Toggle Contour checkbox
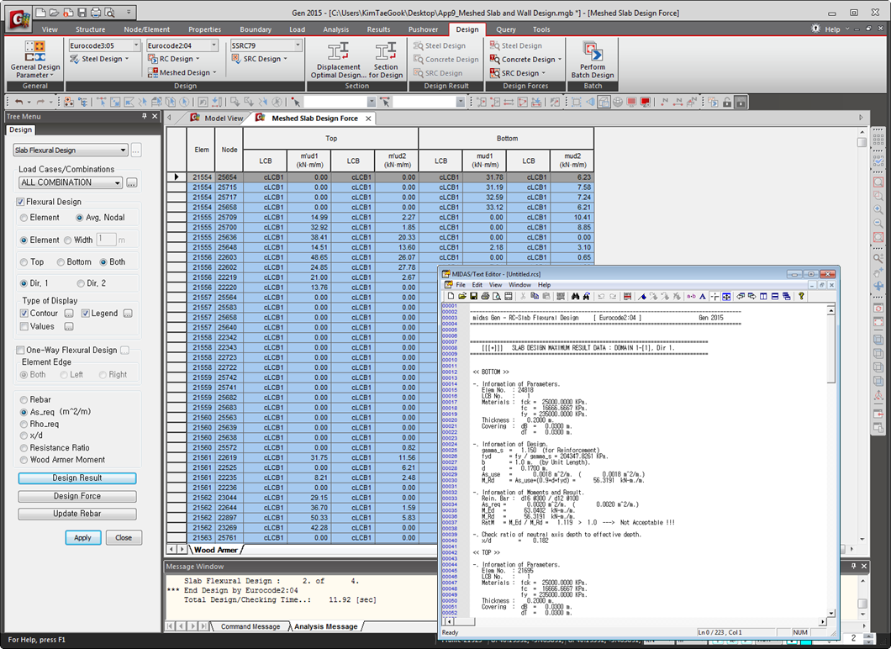This screenshot has height=649, width=891. coord(24,313)
